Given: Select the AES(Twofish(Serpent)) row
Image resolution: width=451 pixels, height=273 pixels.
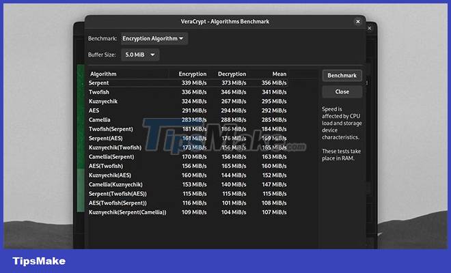Looking at the screenshot, I should [x=188, y=203].
